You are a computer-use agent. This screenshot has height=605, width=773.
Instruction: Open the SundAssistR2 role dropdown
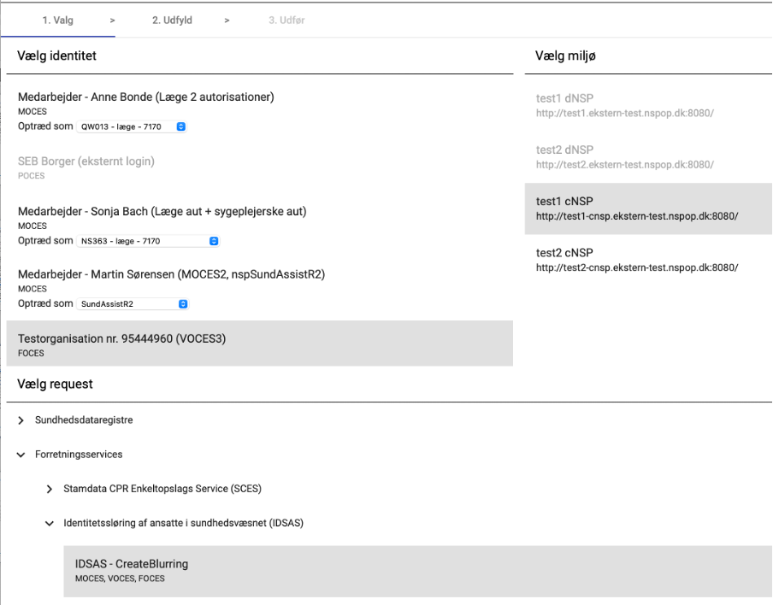tap(133, 304)
